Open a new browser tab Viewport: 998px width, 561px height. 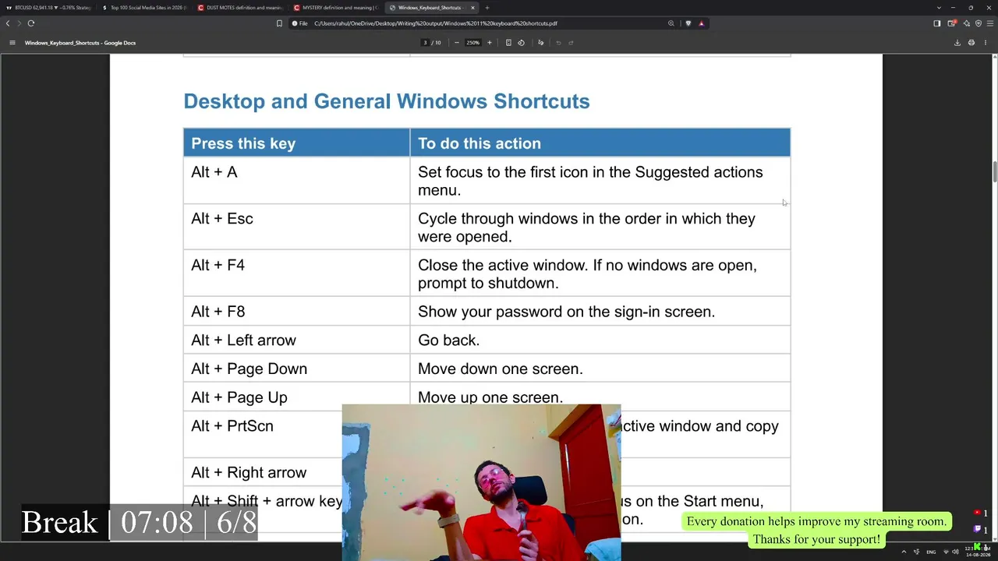[487, 8]
